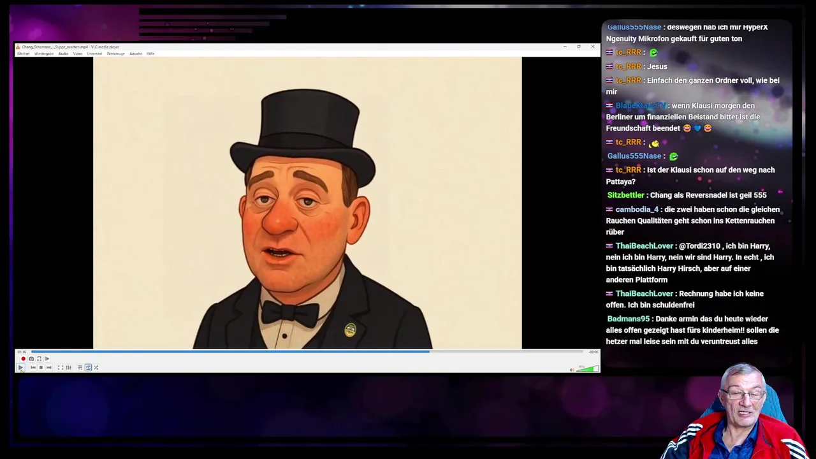Image resolution: width=816 pixels, height=459 pixels.
Task: Go to previous media in playlist
Action: [33, 367]
